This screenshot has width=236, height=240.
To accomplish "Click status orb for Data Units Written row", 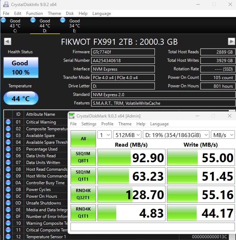I will [x=8, y=162].
